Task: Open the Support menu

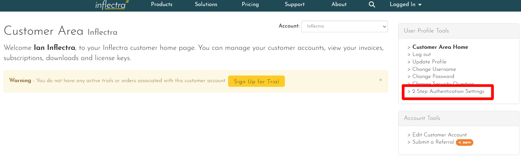Action: pos(295,4)
